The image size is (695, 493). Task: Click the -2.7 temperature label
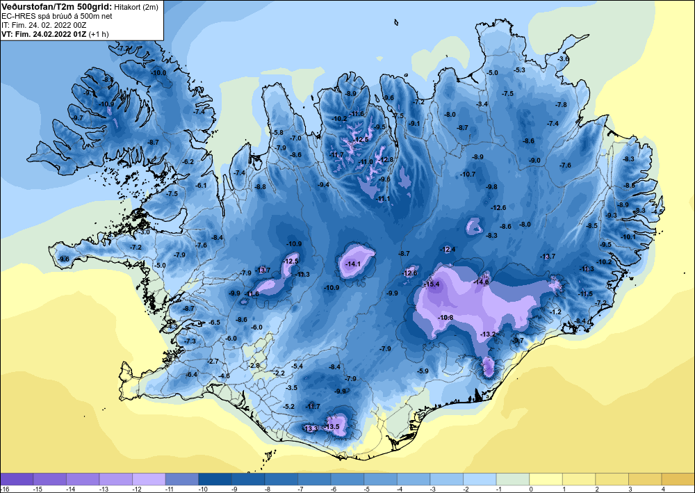pyautogui.click(x=213, y=362)
